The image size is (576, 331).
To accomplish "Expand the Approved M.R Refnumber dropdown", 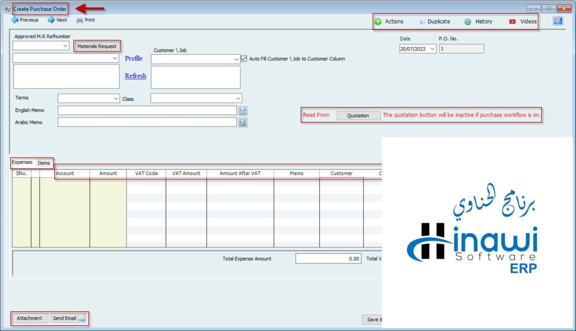I will point(65,46).
